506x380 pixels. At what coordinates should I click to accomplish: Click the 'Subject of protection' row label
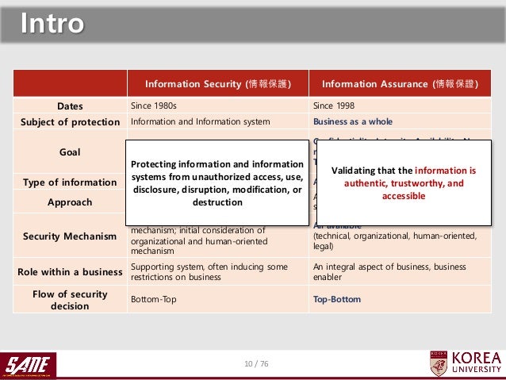pyautogui.click(x=70, y=121)
